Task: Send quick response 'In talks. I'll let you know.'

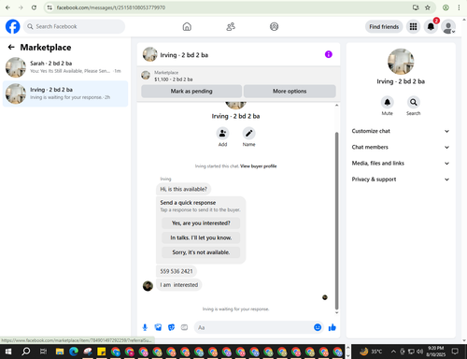Action: (201, 237)
